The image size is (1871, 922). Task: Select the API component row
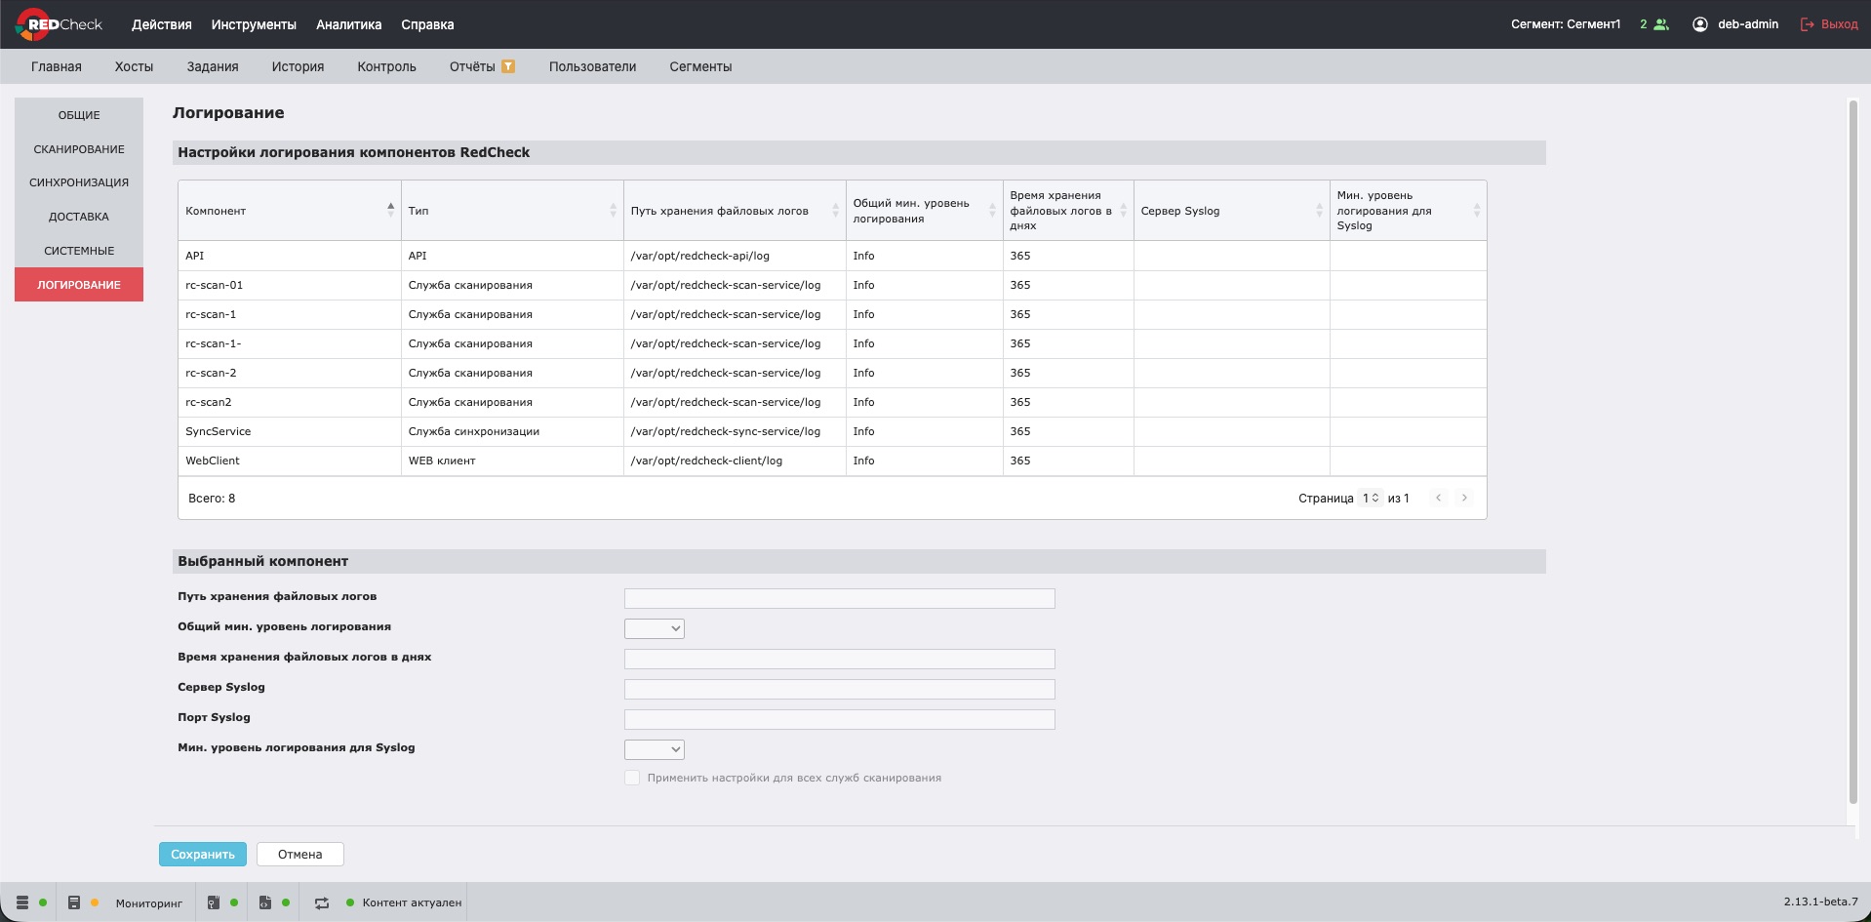(832, 256)
